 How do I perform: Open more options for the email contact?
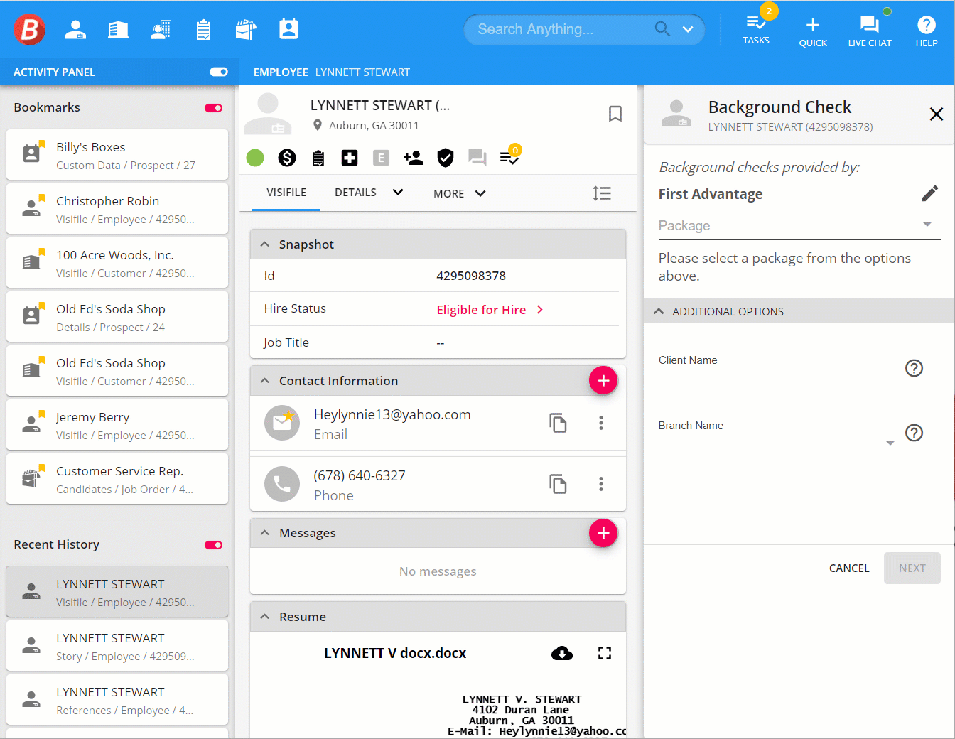(x=601, y=423)
